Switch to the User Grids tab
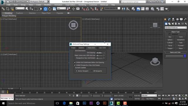The image size is (188, 106). tap(102, 48)
